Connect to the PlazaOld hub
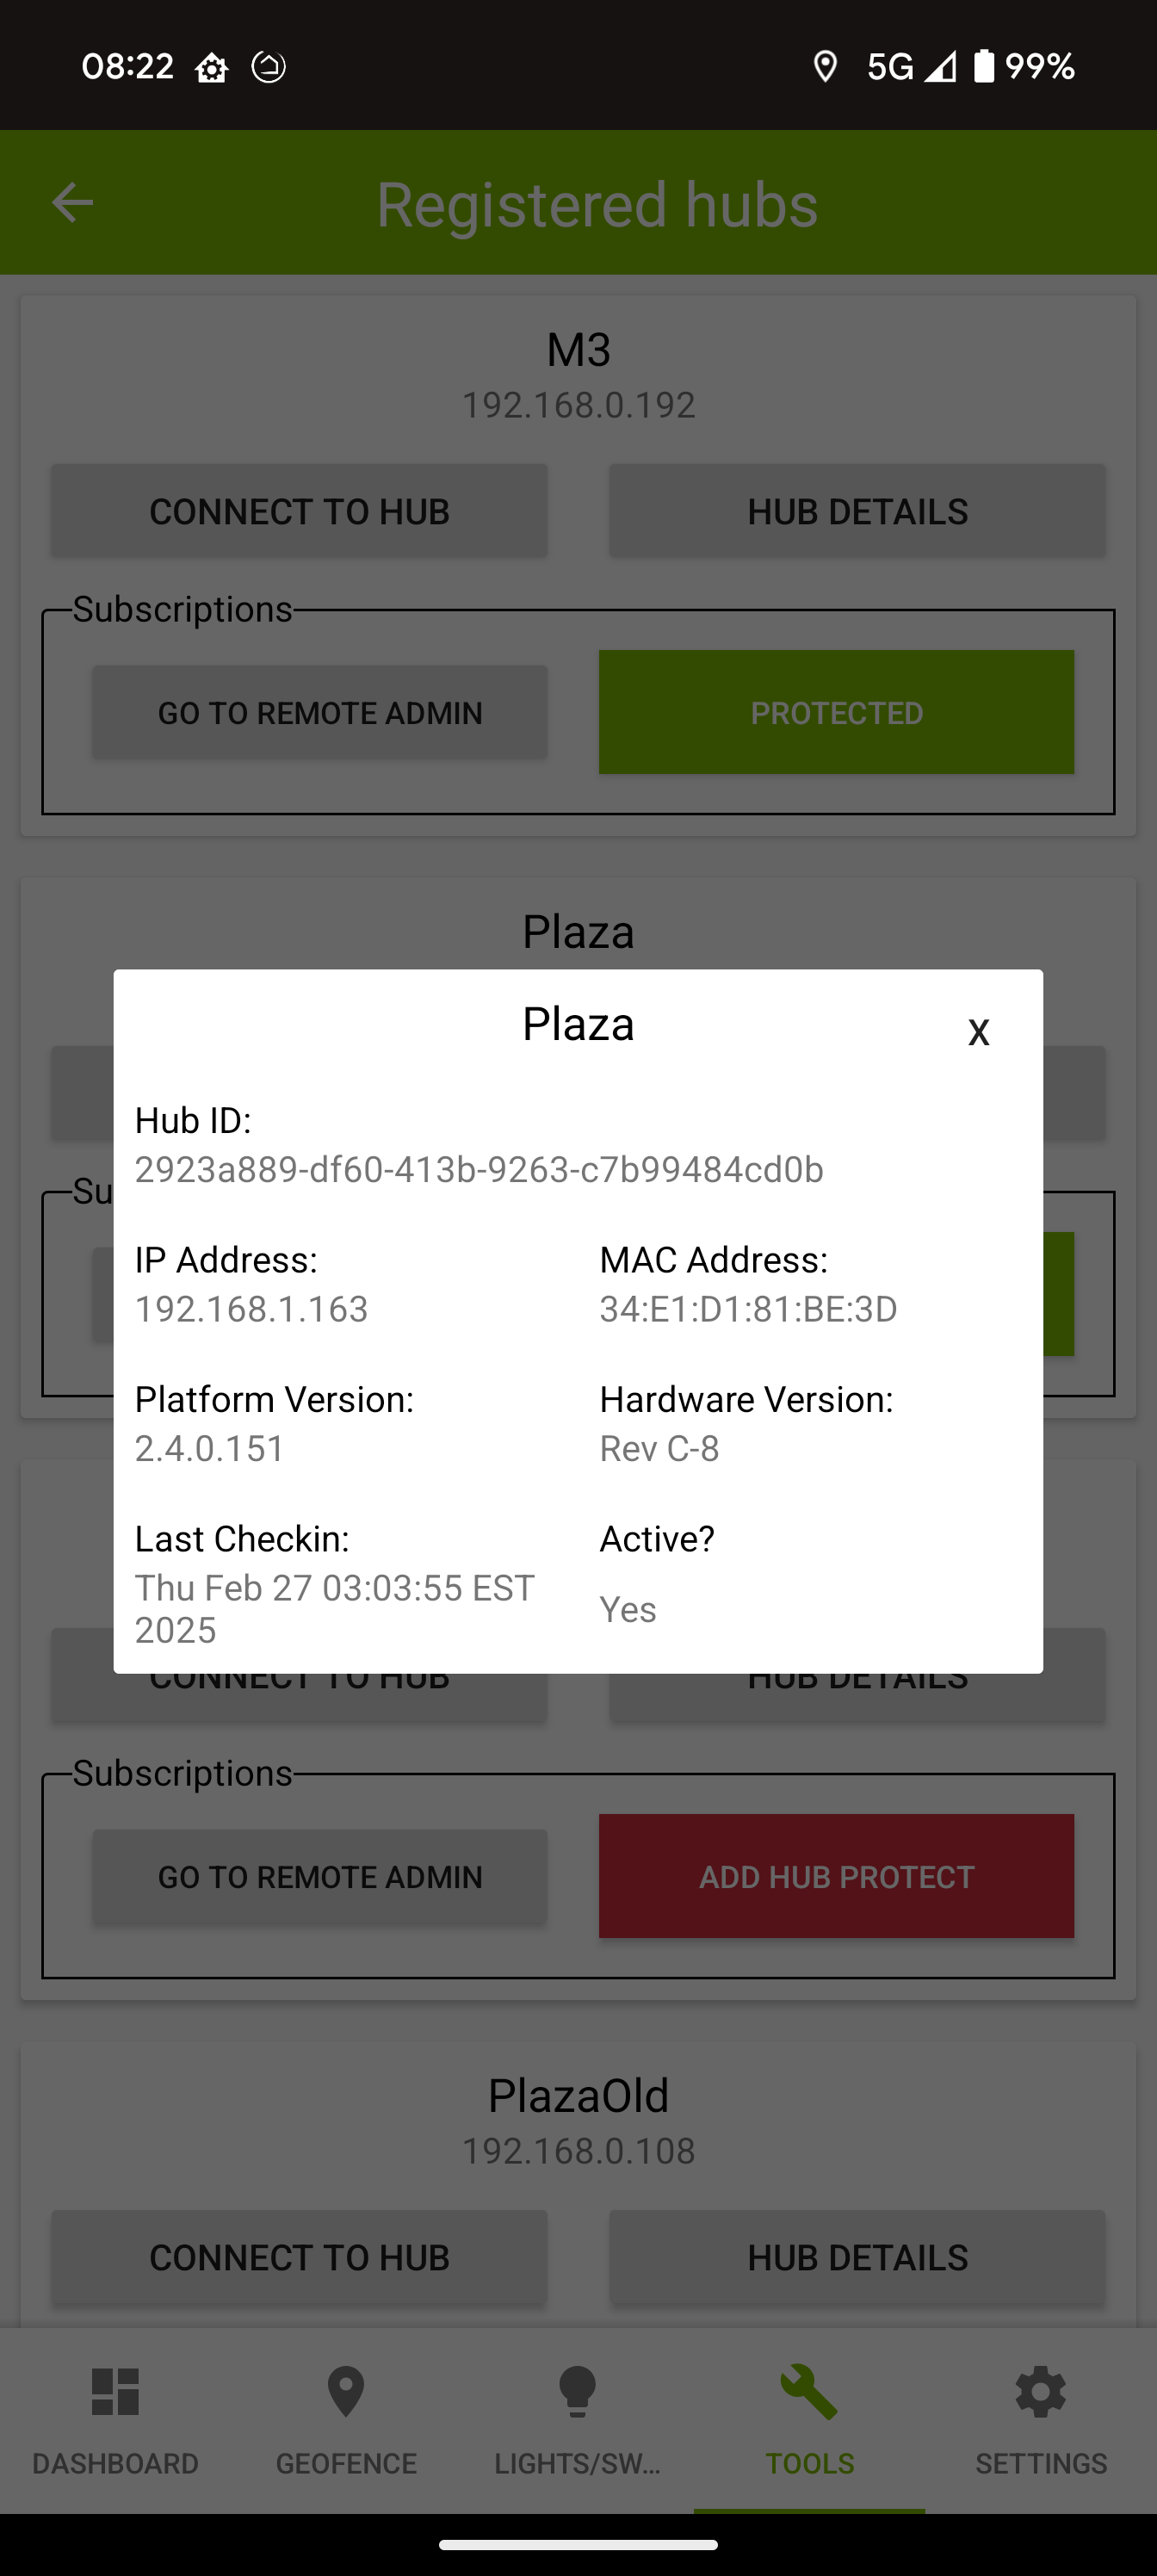 click(x=299, y=2257)
